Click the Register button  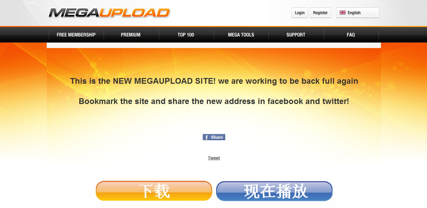click(x=320, y=13)
